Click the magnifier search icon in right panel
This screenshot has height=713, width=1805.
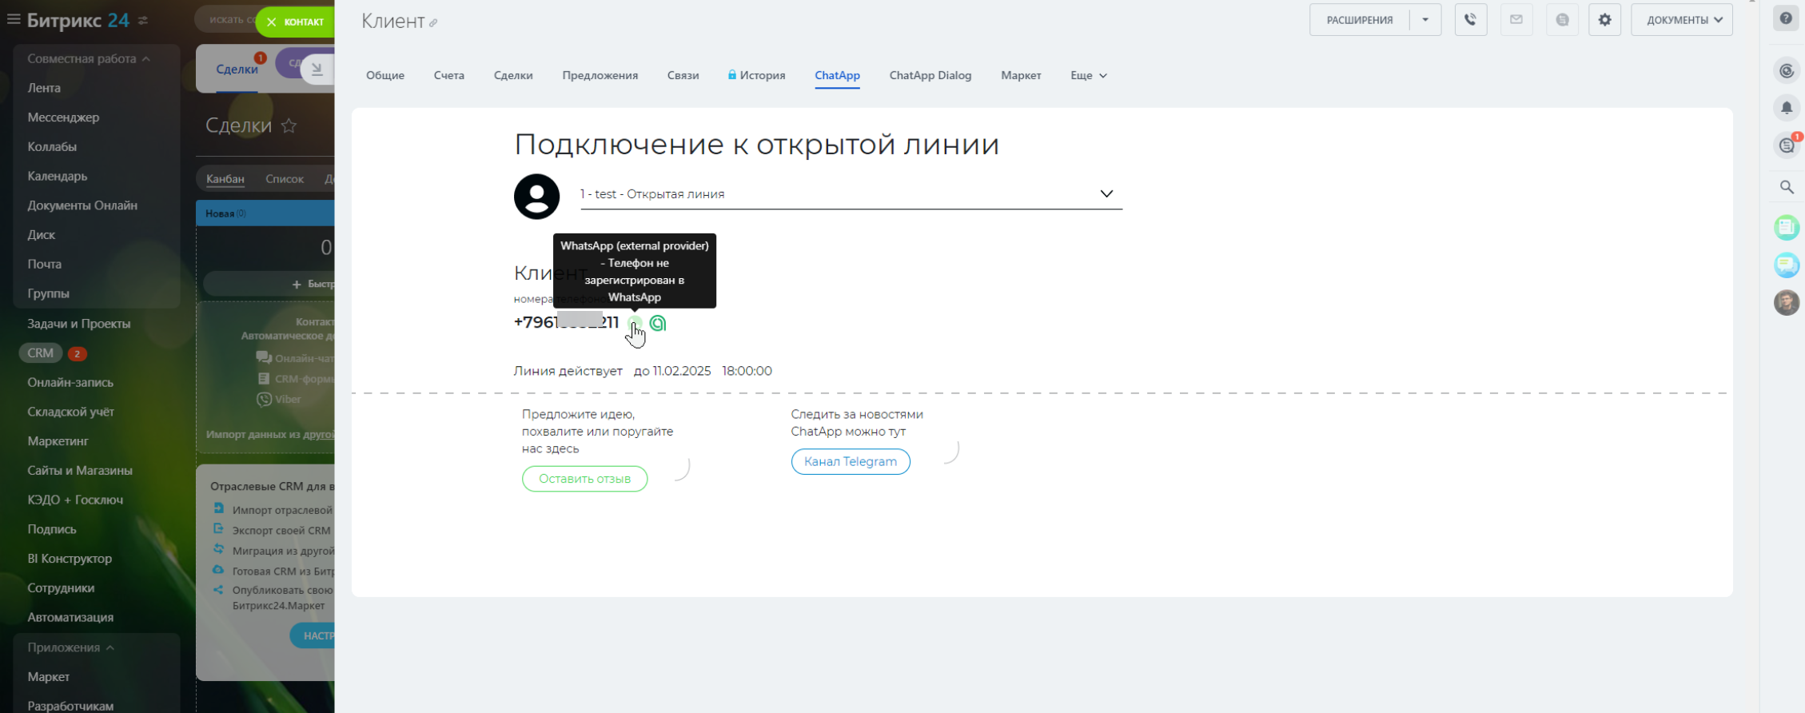[x=1787, y=187]
